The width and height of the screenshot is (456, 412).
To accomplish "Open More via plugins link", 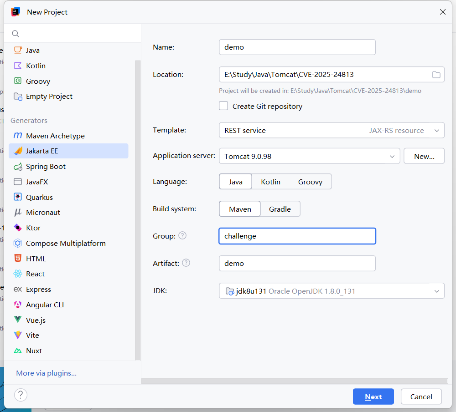I will point(46,373).
